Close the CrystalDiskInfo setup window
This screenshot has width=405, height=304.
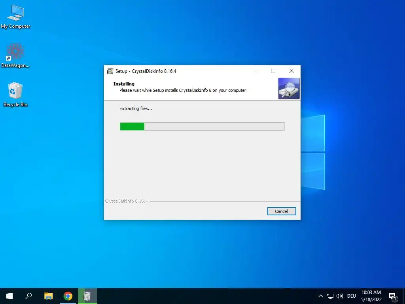pyautogui.click(x=291, y=71)
